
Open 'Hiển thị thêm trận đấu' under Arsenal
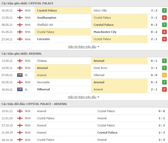click(82, 97)
